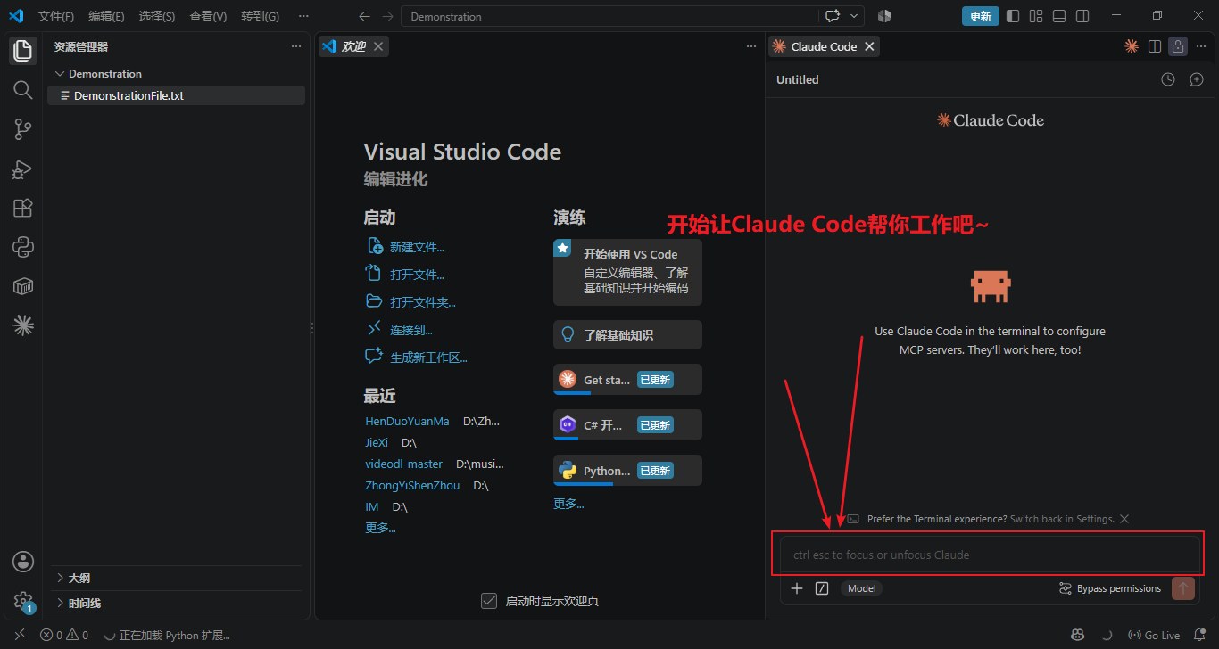
Task: Start a new Claude conversation icon
Action: pyautogui.click(x=1197, y=79)
